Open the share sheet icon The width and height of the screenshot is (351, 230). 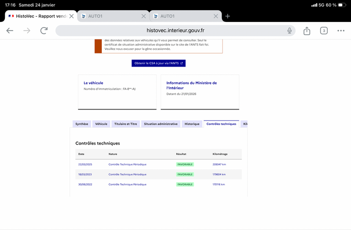[x=307, y=31]
